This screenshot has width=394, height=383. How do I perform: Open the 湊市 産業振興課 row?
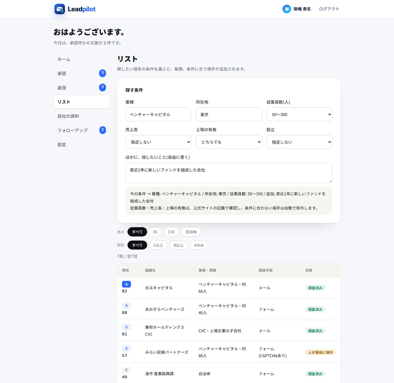[x=229, y=373]
